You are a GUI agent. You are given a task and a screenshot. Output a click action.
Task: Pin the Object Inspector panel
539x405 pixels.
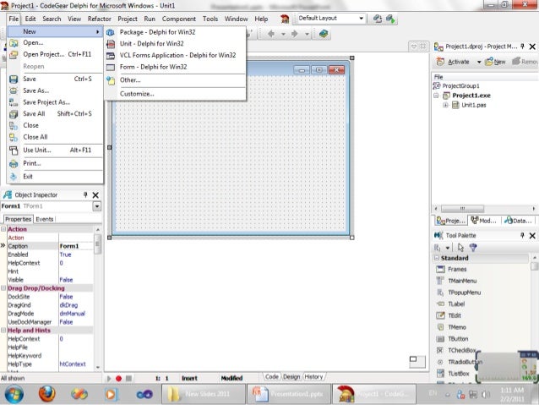pyautogui.click(x=85, y=194)
